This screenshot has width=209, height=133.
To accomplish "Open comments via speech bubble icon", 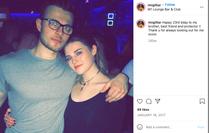I will (x=149, y=101).
